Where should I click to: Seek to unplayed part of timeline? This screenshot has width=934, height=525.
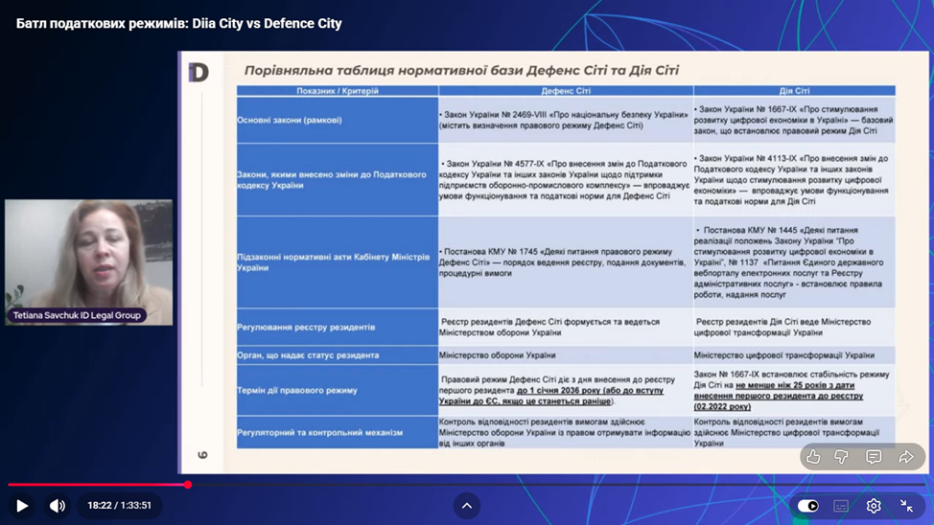click(575, 485)
